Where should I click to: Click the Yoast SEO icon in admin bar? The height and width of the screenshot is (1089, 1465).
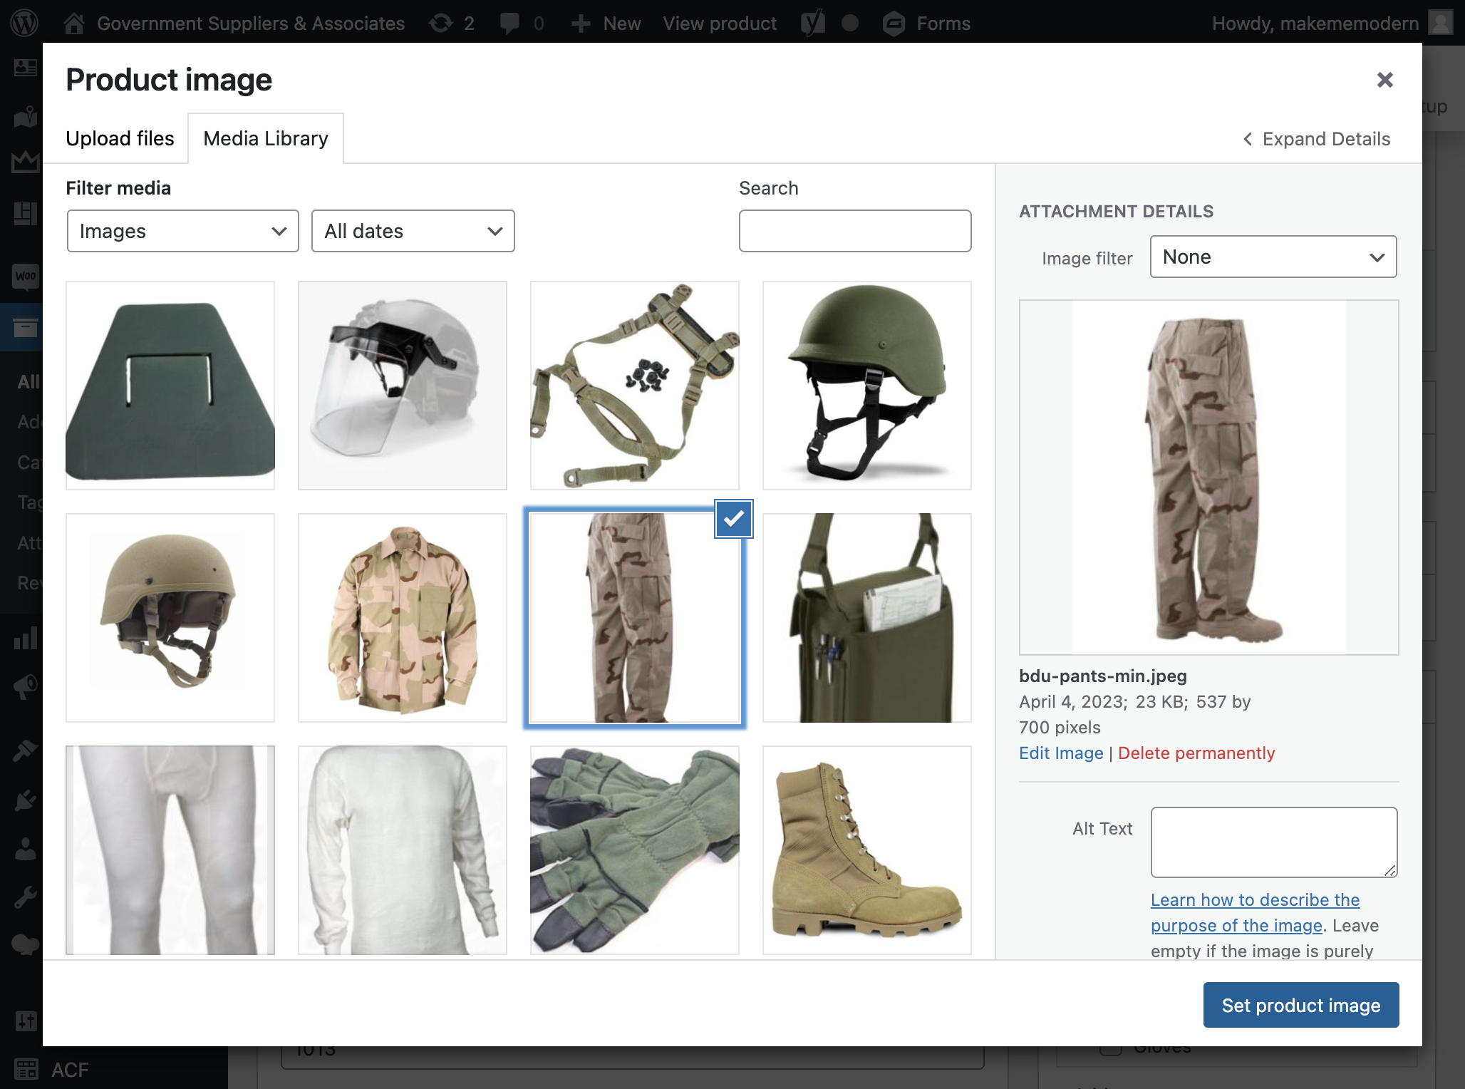pyautogui.click(x=812, y=23)
